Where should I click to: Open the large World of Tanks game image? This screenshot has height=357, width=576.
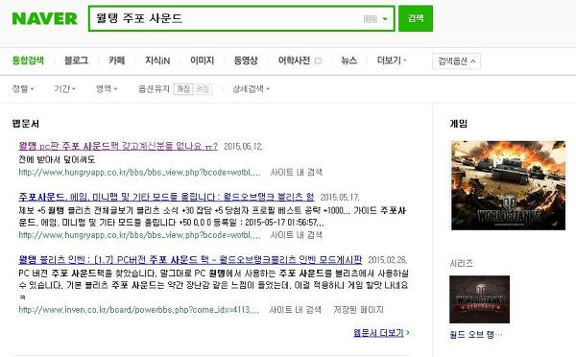pos(508,185)
